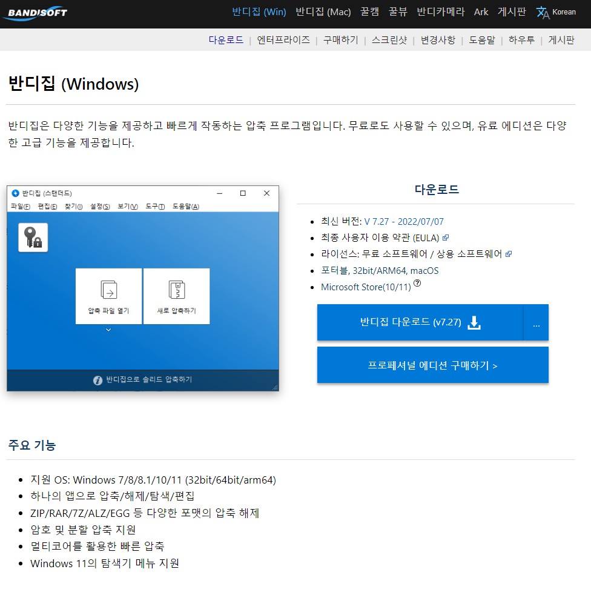591x589 pixels.
Task: Click the new archive tile icon
Action: click(x=176, y=290)
